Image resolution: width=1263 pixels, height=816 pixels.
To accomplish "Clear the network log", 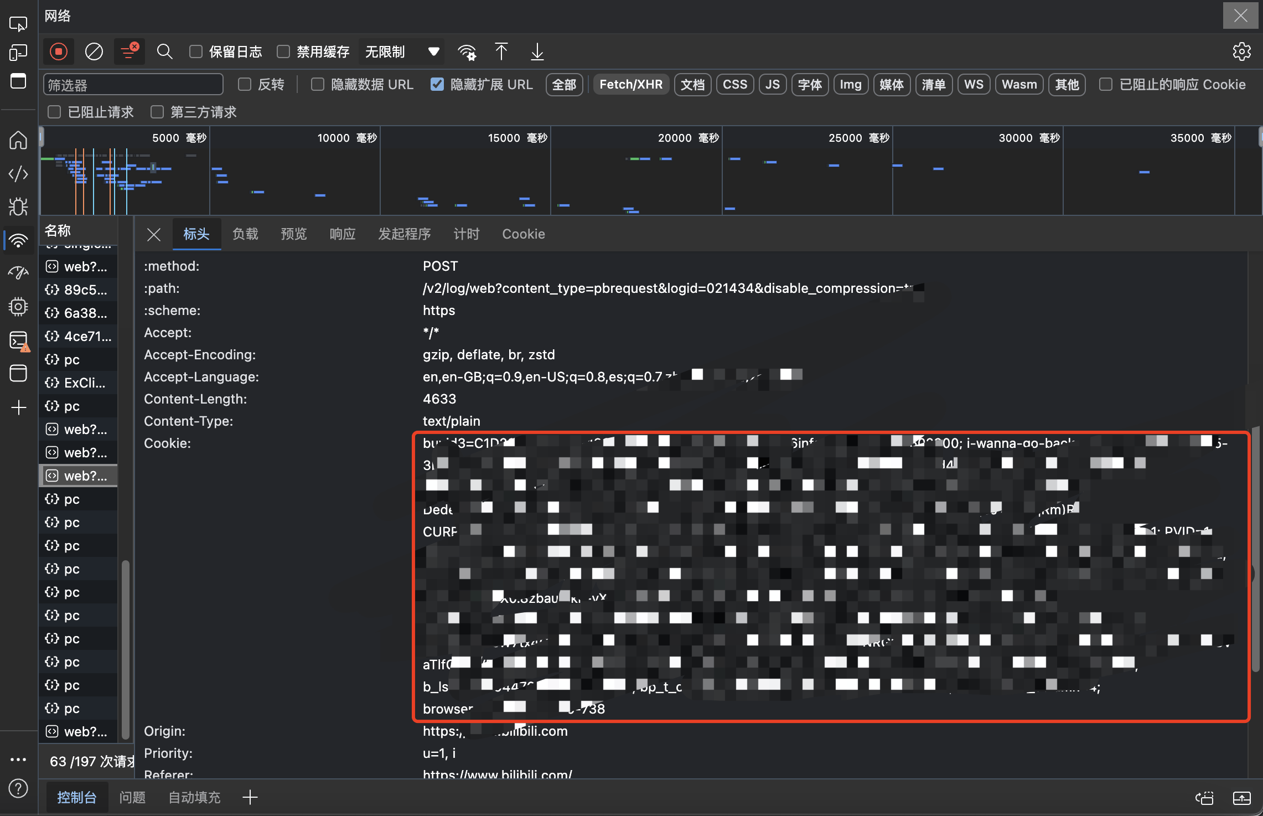I will coord(94,51).
